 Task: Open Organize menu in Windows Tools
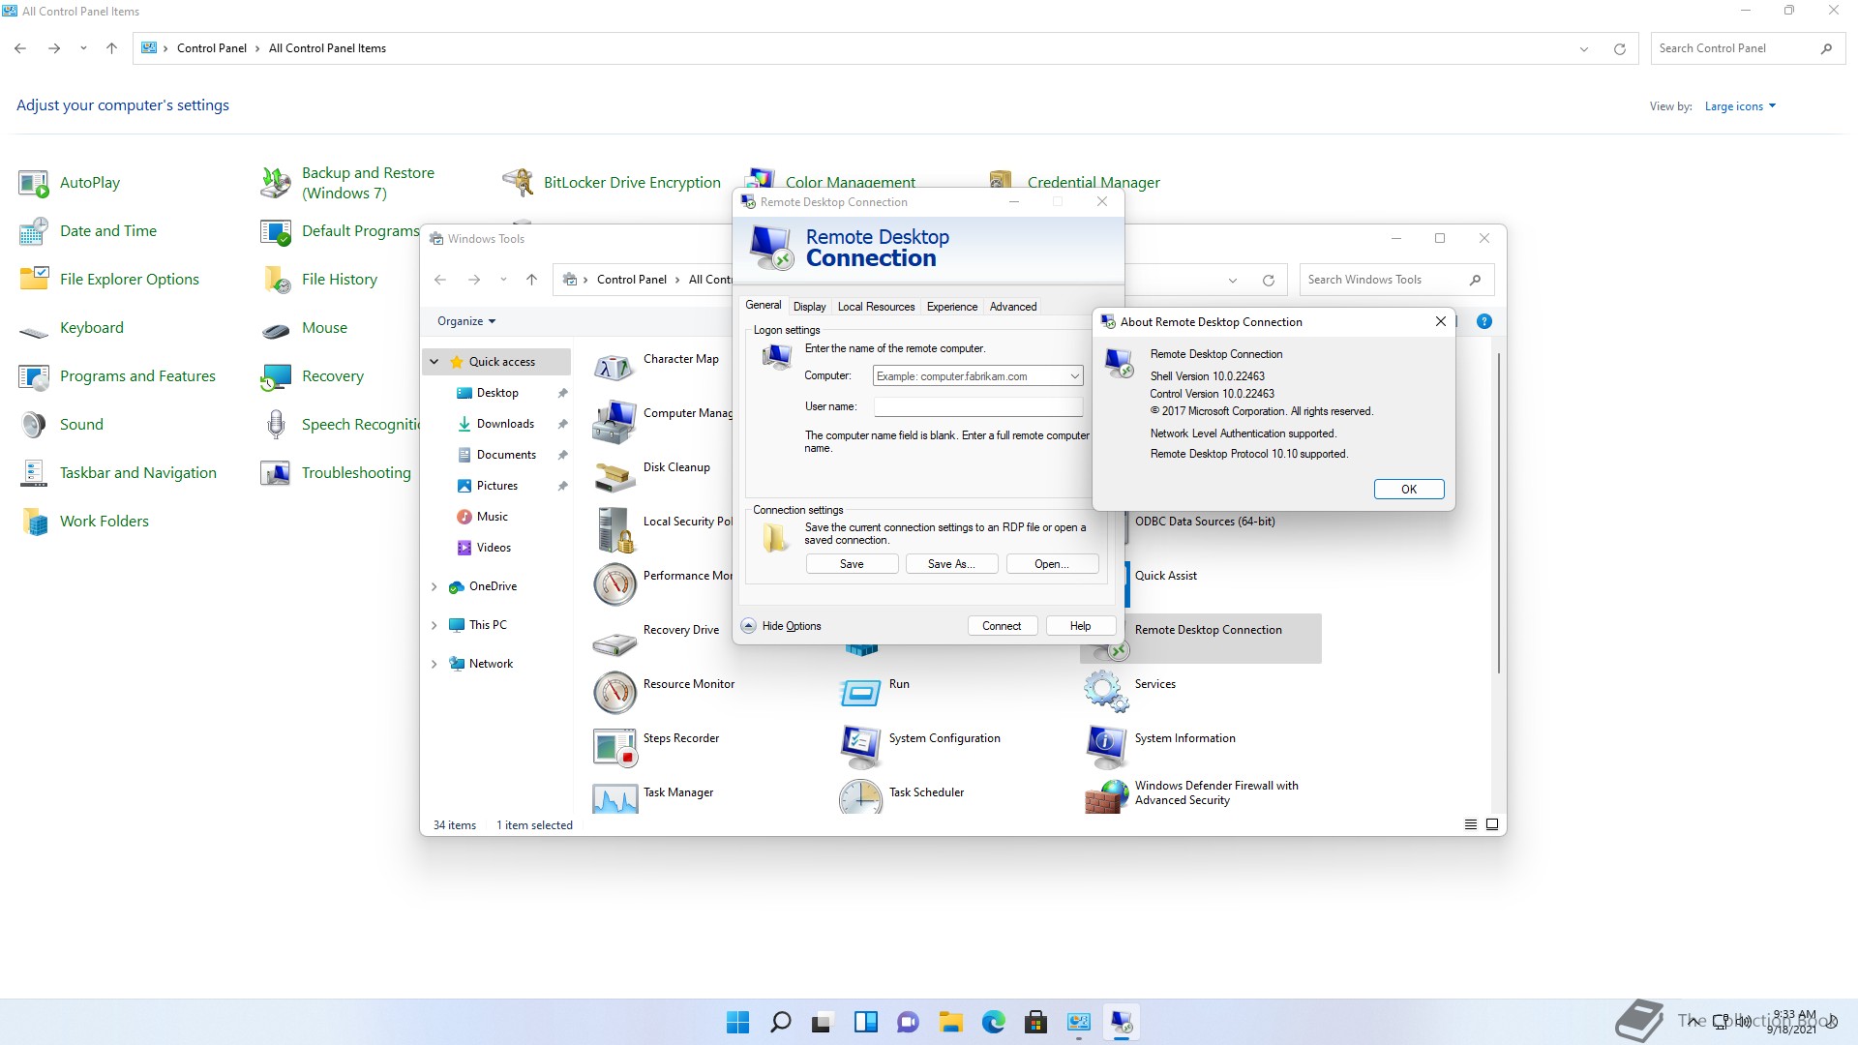point(466,321)
